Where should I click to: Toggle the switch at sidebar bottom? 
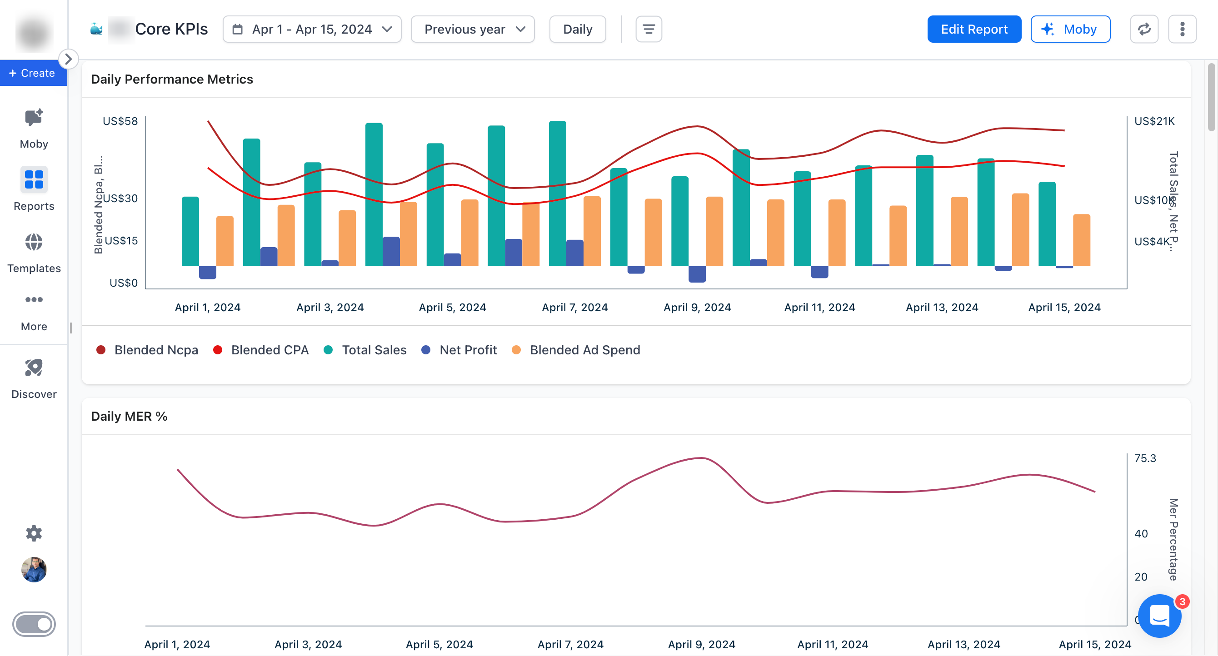34,624
